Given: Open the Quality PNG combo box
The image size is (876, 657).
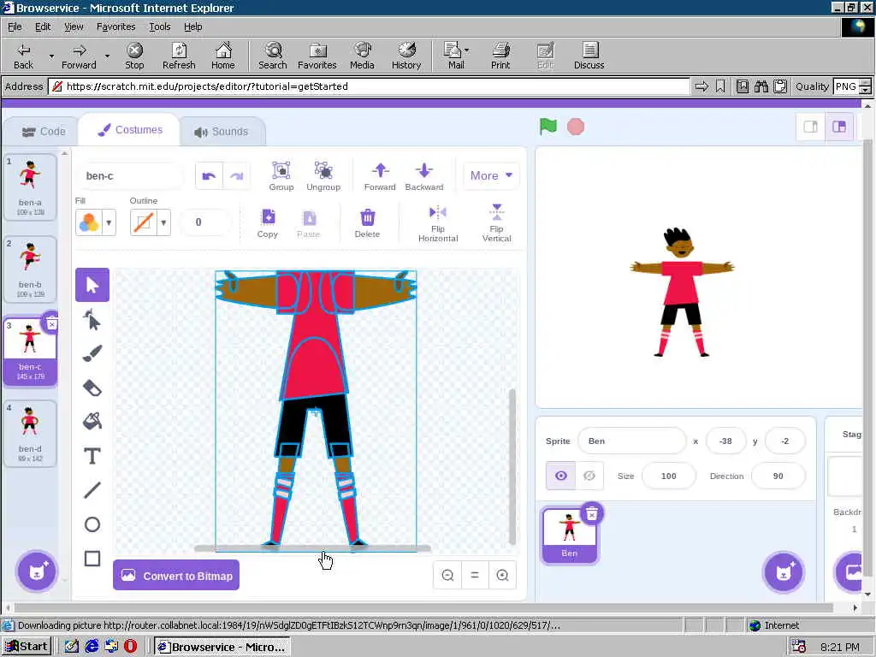Looking at the screenshot, I should (851, 86).
